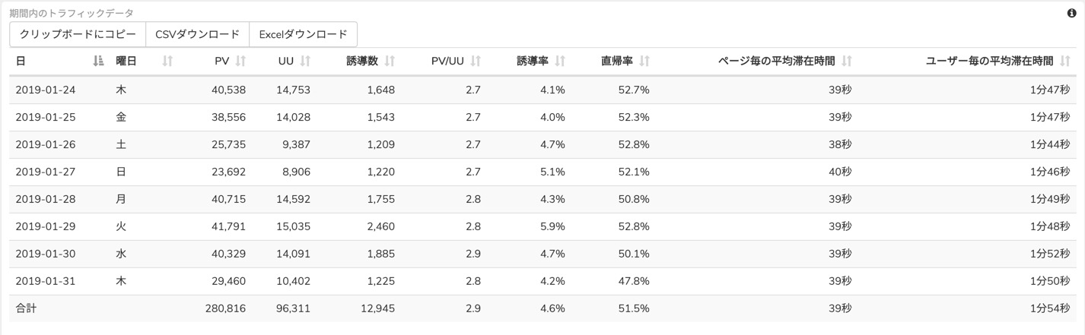
Task: Sort by 曜日 column sort icon
Action: [168, 62]
